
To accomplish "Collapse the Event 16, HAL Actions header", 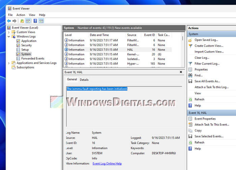I will [x=211, y=113].
